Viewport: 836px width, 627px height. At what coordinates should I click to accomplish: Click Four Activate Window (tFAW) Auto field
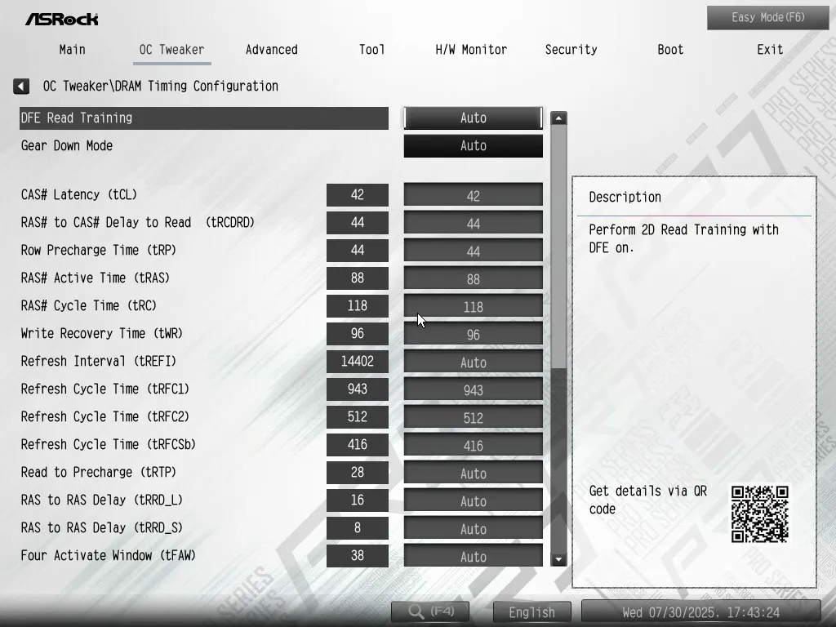click(474, 555)
